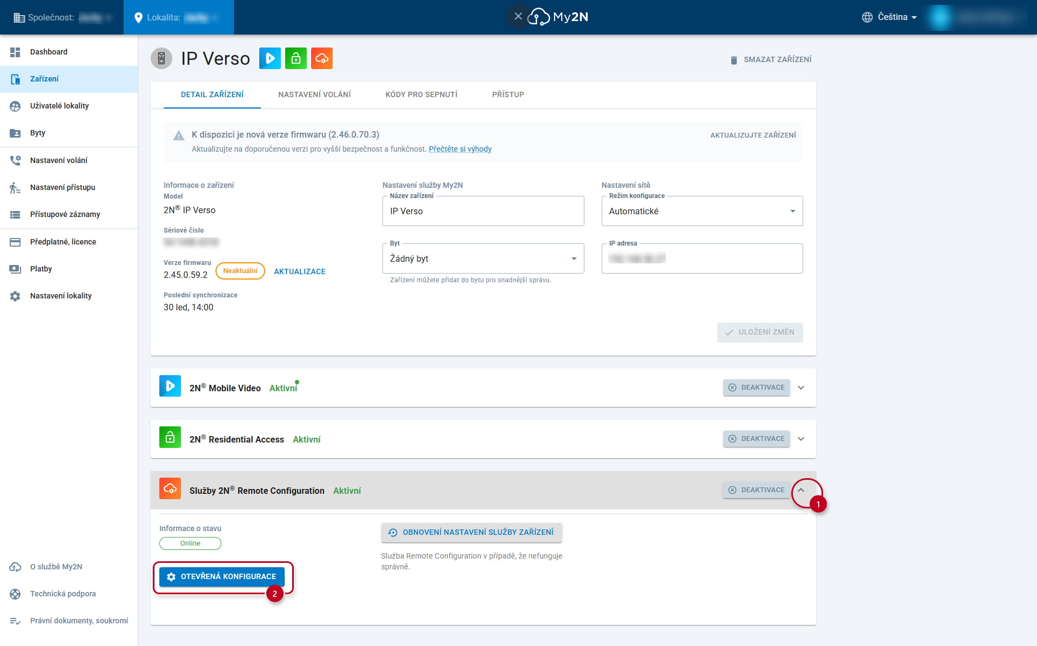Click the Předplatné, licence card icon
Viewport: 1037px width, 646px height.
15,242
